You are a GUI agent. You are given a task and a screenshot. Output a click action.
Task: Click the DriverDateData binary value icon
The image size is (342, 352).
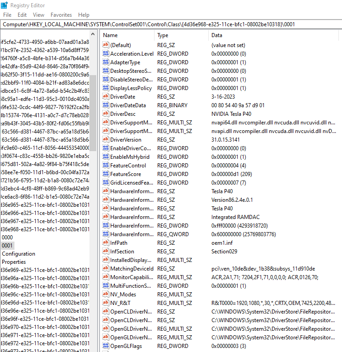(106, 105)
